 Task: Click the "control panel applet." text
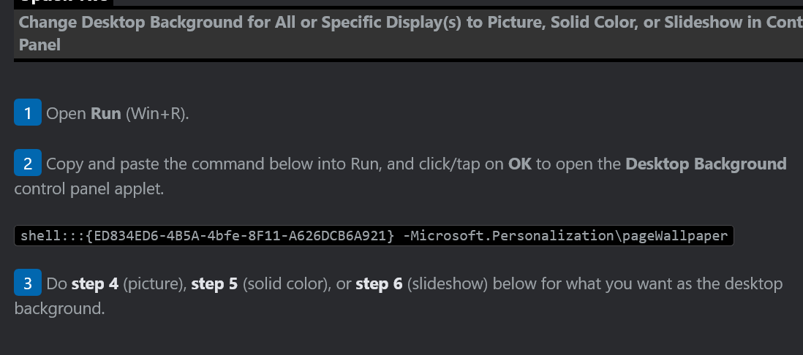coord(88,189)
